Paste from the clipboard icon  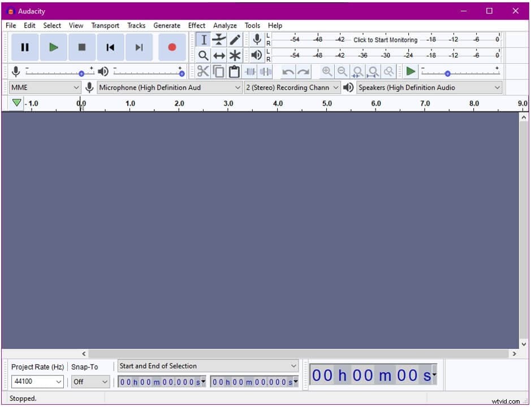click(234, 71)
